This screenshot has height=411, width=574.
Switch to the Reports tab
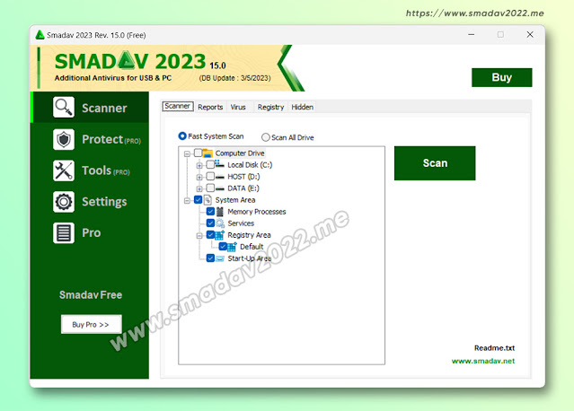click(x=210, y=107)
